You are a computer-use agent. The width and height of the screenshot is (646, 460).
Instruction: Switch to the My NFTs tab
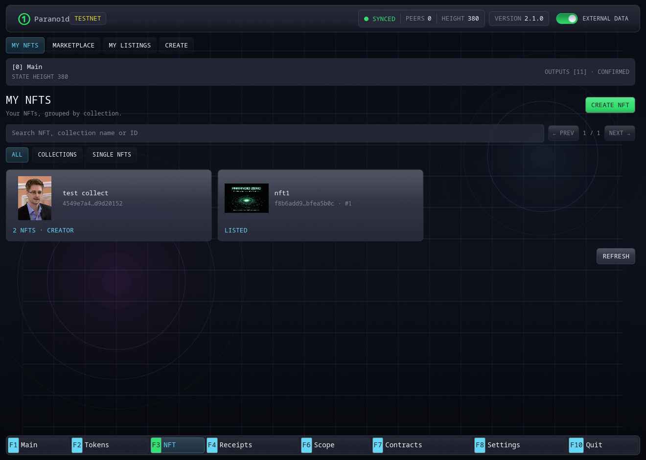(x=25, y=46)
